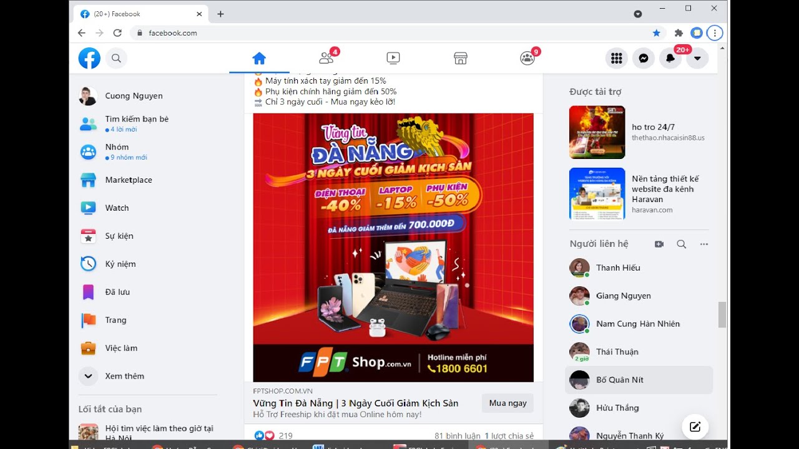Viewport: 799px width, 449px height.
Task: Open the Chrome extensions puzzle icon
Action: [x=679, y=33]
